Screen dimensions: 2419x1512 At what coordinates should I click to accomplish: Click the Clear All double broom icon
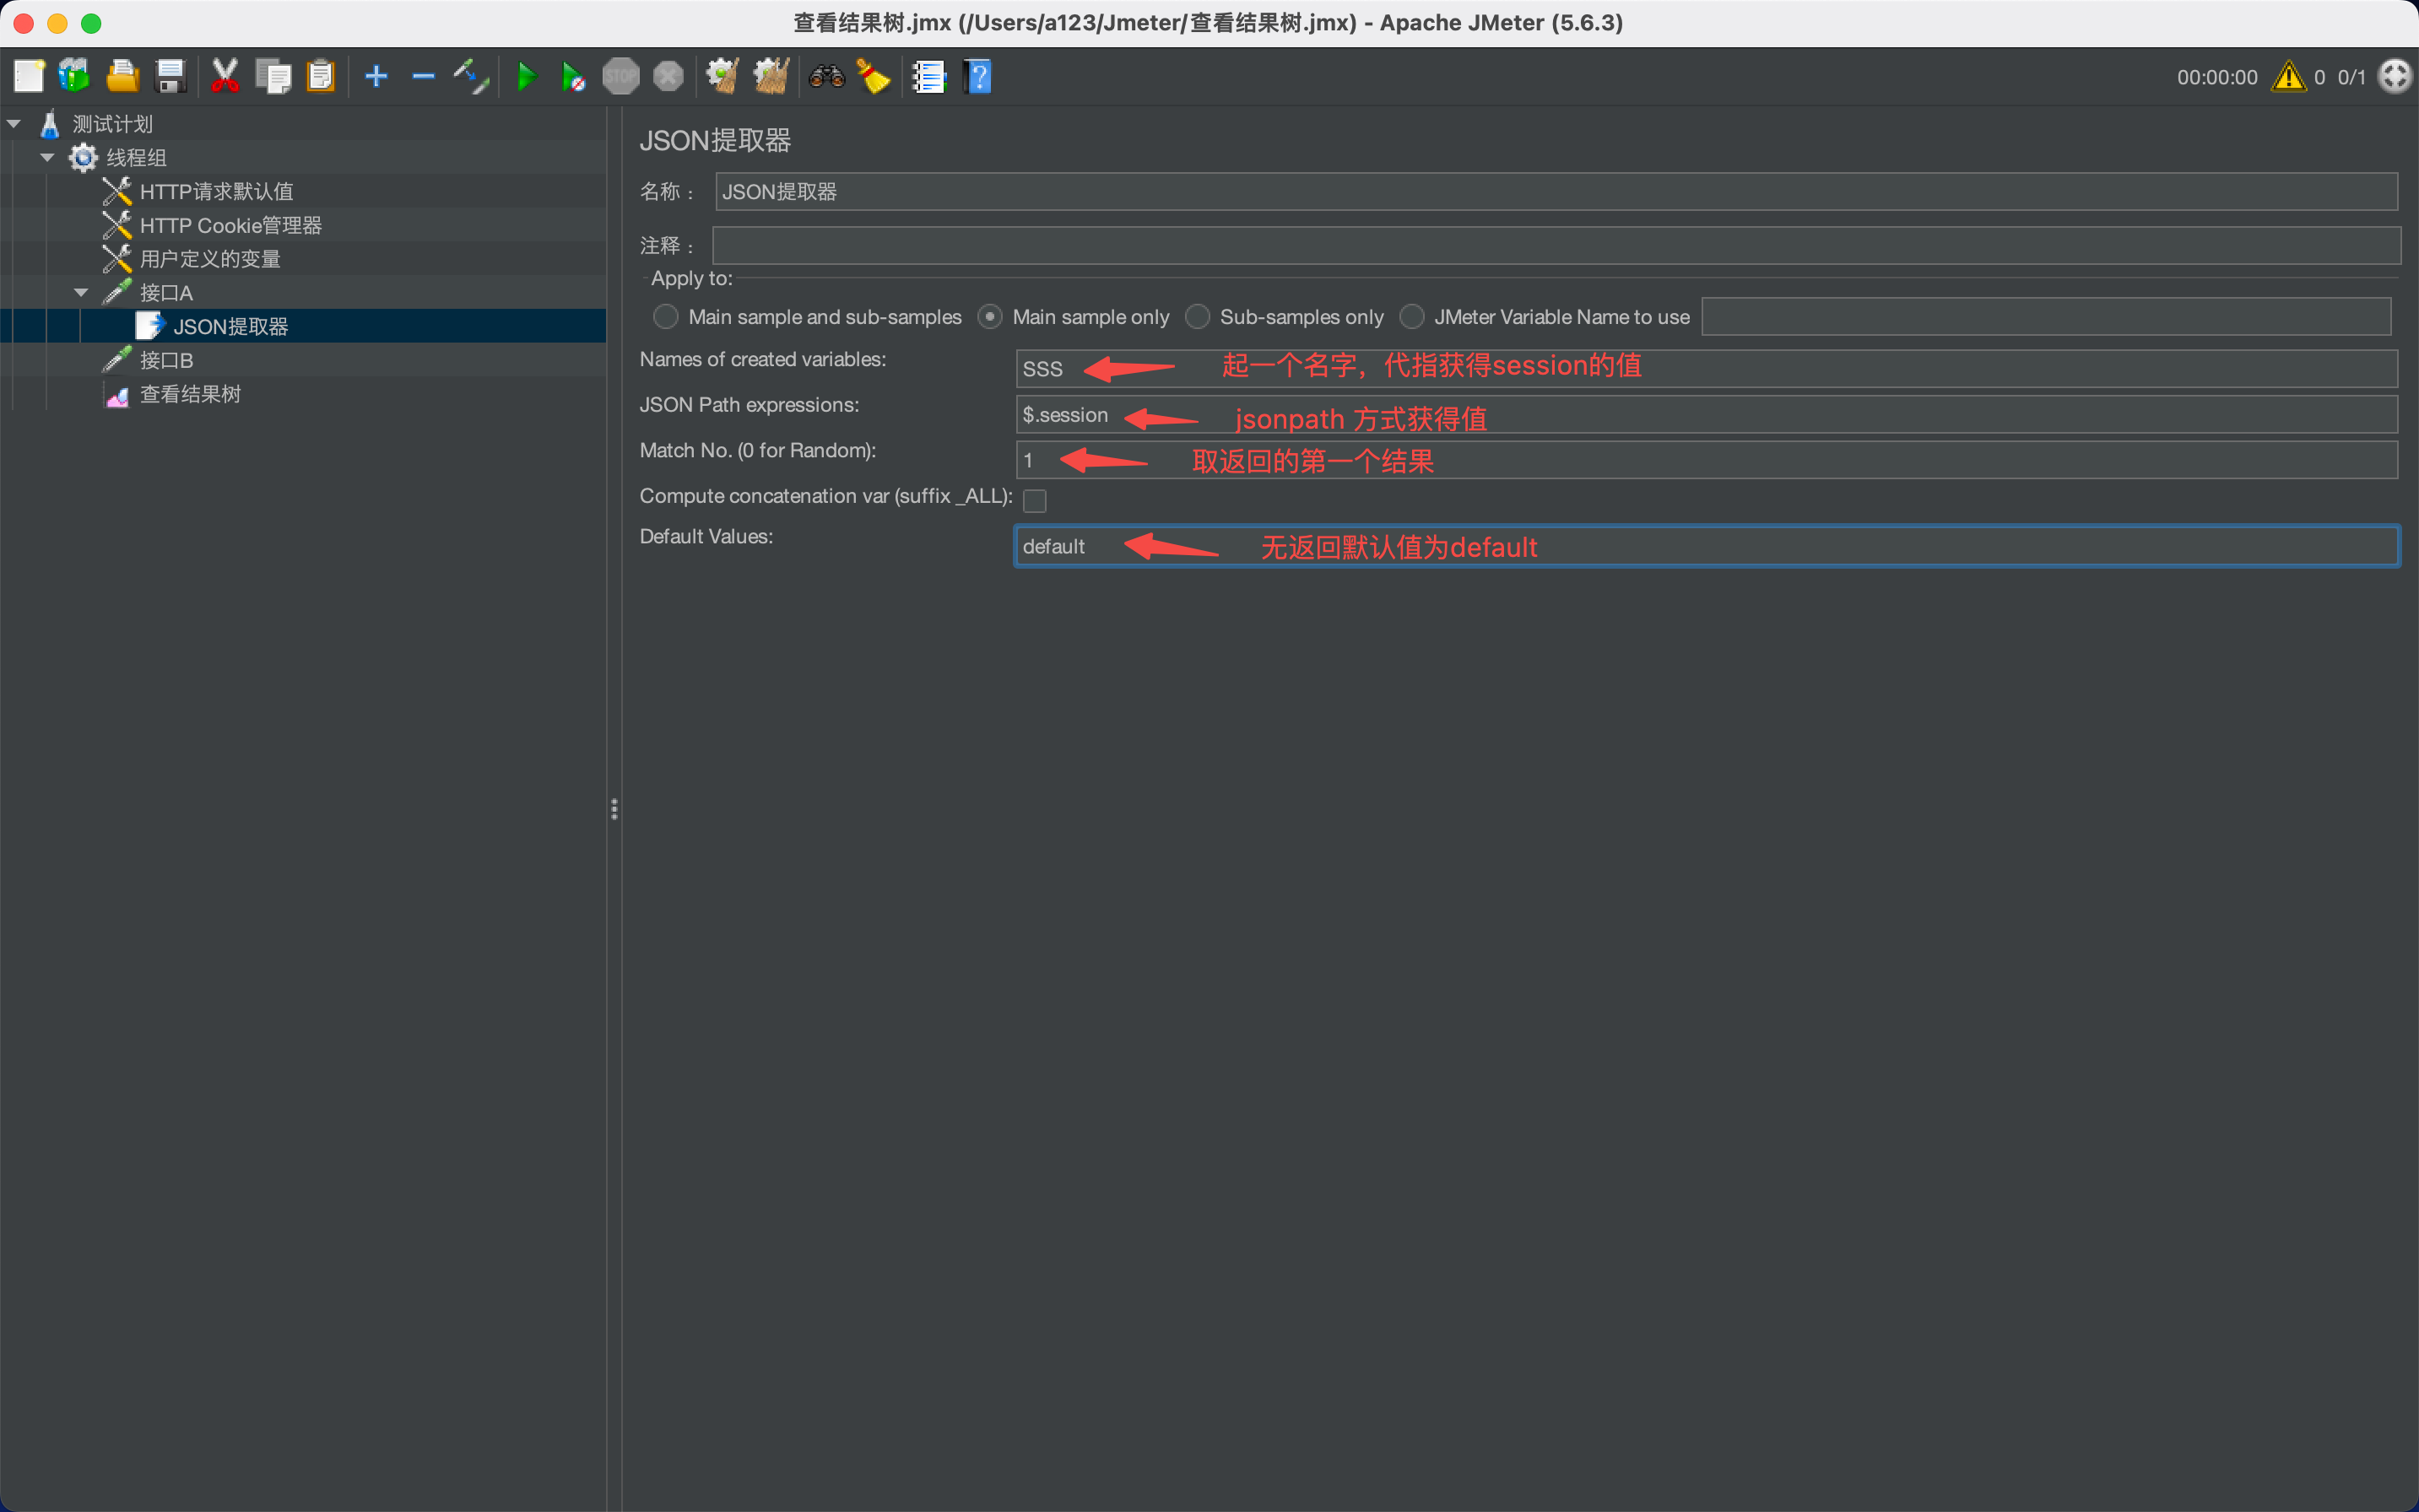click(771, 76)
